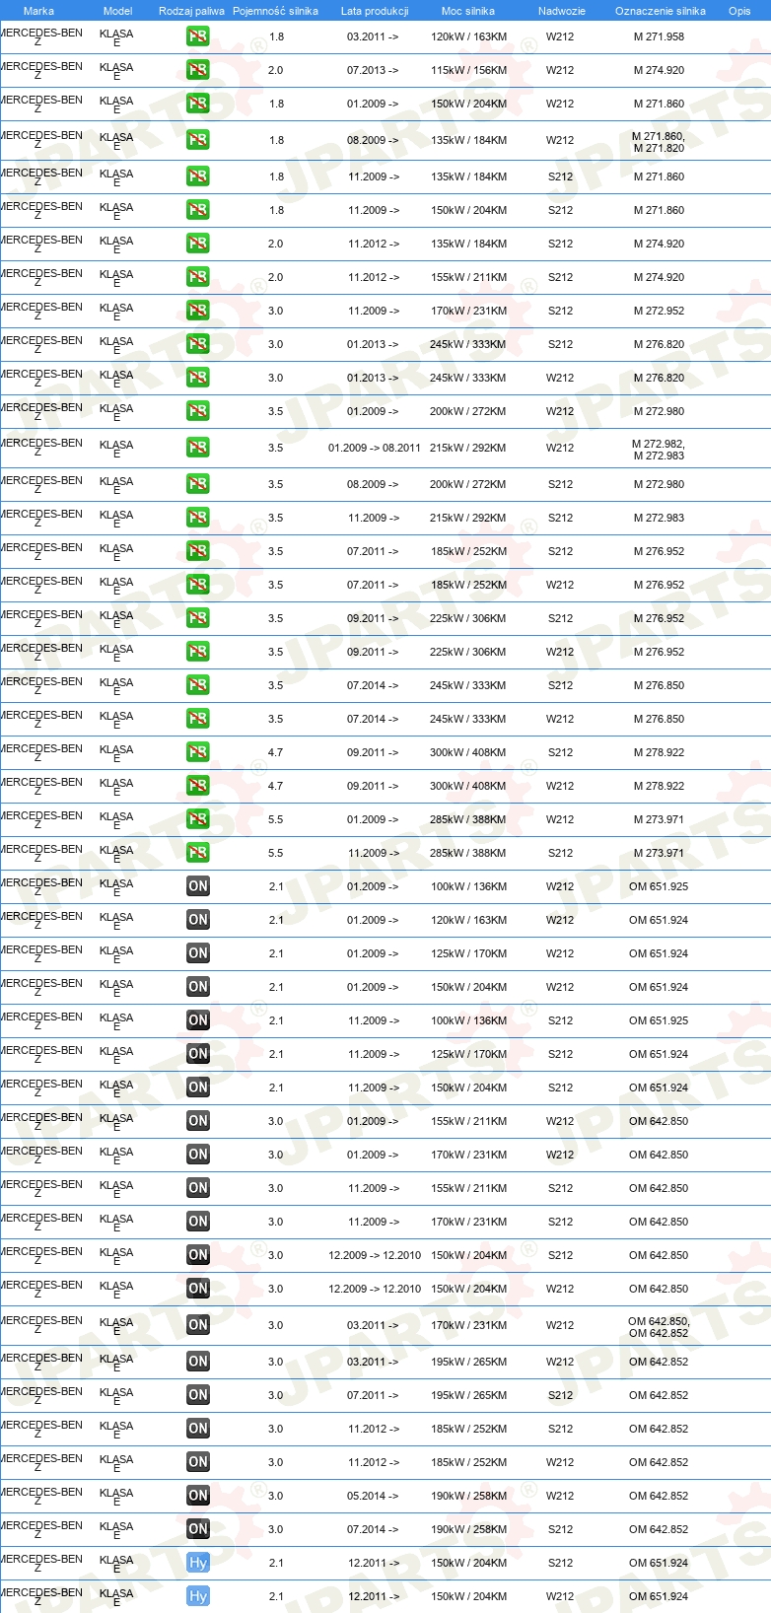Click PB fuel icon in M 272.952 row
Screen dimensions: 771x1613
click(198, 311)
